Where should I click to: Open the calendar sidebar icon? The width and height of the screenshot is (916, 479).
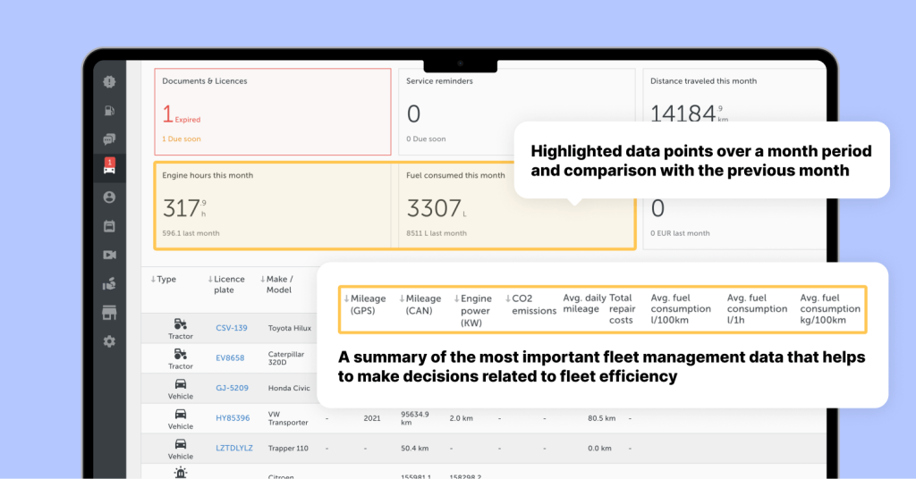point(109,225)
